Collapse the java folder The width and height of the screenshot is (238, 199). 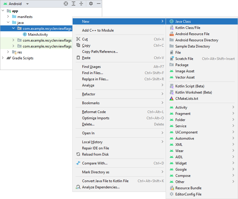(x=8, y=22)
